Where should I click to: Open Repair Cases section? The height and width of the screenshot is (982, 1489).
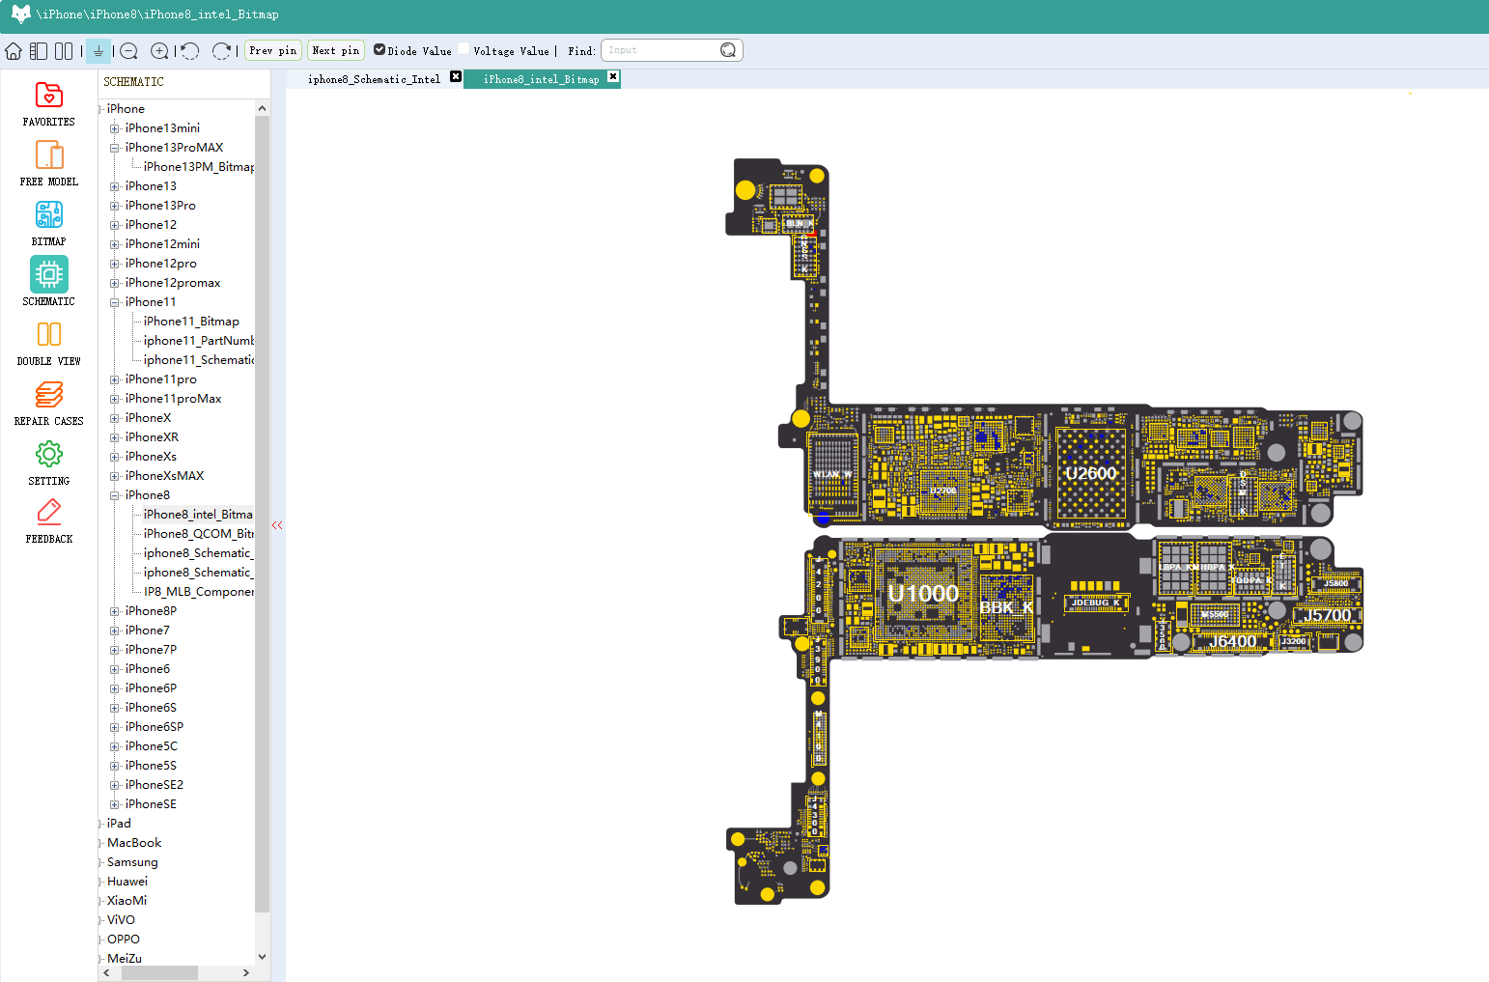[x=49, y=403]
